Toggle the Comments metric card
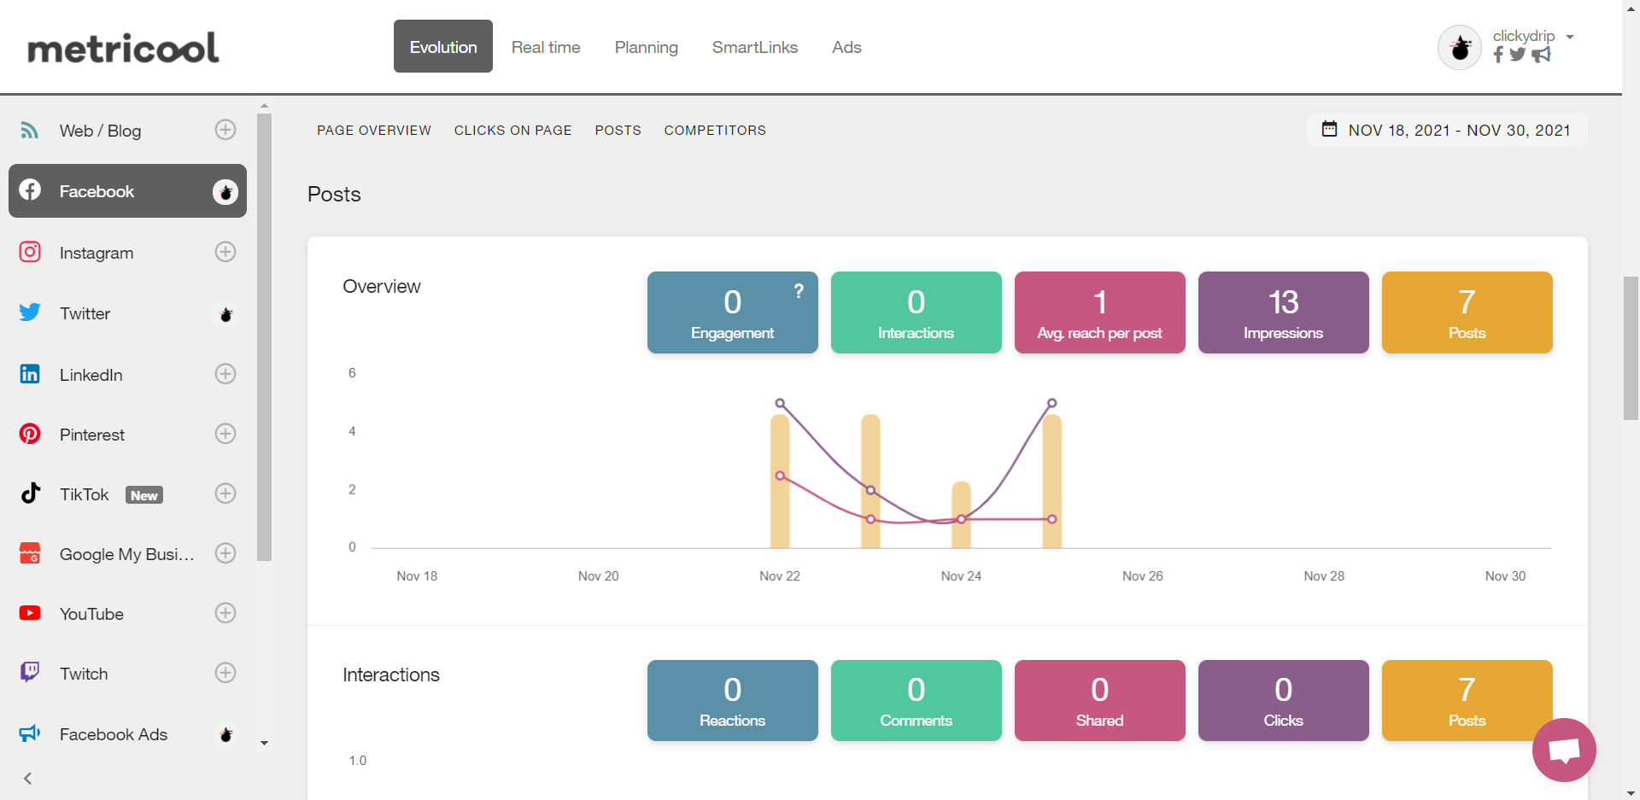This screenshot has height=800, width=1640. (x=916, y=700)
